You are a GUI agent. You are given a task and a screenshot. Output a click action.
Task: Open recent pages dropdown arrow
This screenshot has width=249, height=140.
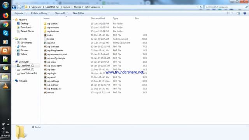[x=23, y=7]
